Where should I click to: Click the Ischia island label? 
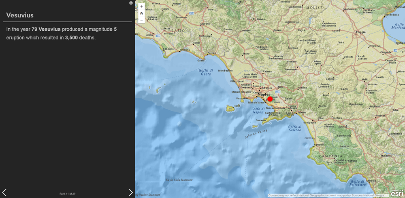pyautogui.click(x=237, y=105)
